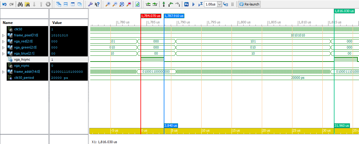This screenshot has width=359, height=144.
Task: Select the blue 1,787.910 us marker label
Action: [x=174, y=16]
